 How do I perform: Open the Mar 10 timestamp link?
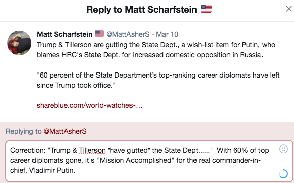pos(167,34)
